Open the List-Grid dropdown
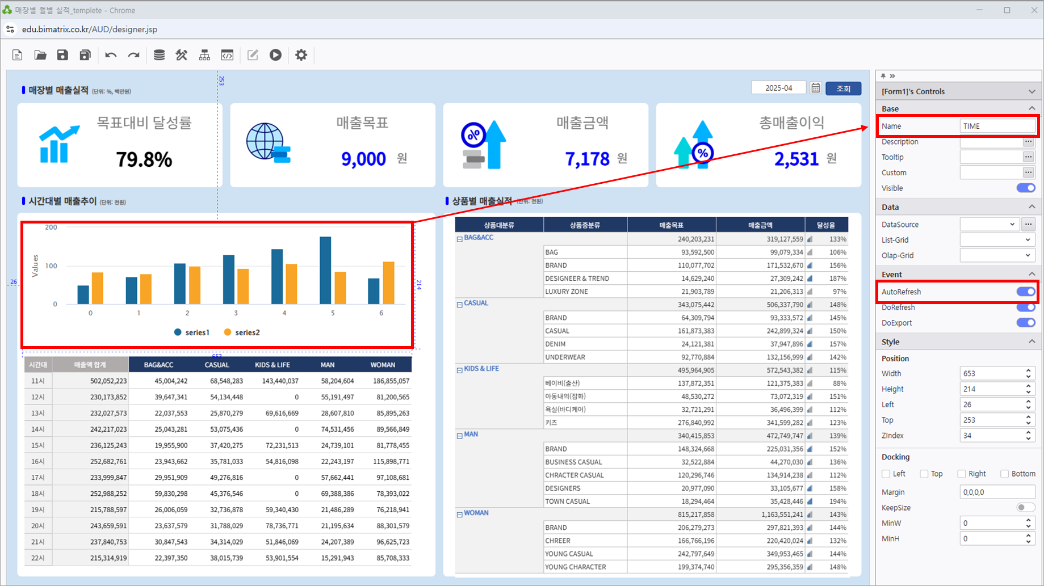1044x586 pixels. click(x=997, y=240)
